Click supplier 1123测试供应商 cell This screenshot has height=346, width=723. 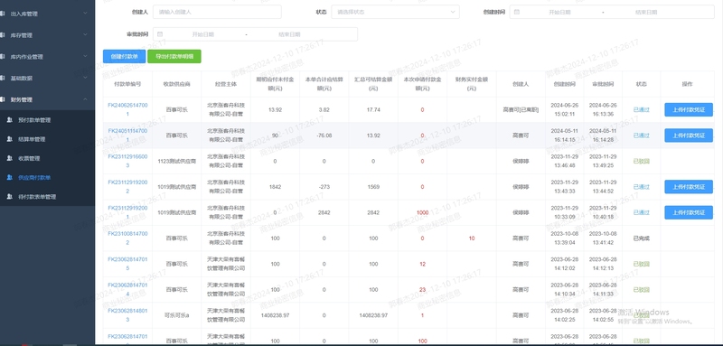coord(176,161)
